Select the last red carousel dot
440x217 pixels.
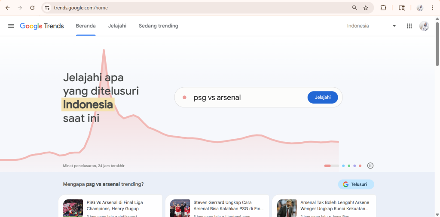(x=360, y=165)
